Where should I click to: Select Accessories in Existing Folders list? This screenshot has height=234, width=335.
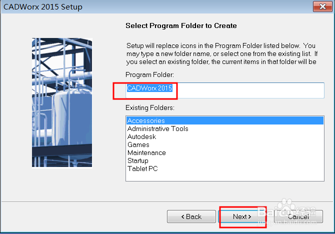[x=146, y=120]
